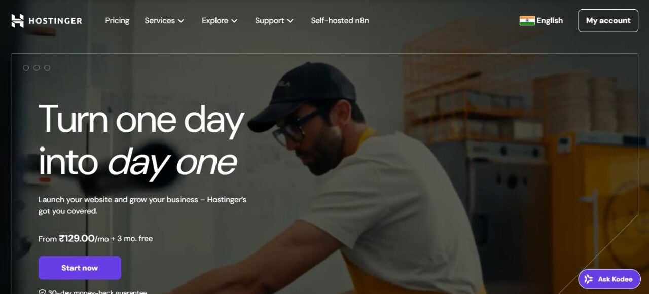Open My account
649x294 pixels.
pos(608,21)
